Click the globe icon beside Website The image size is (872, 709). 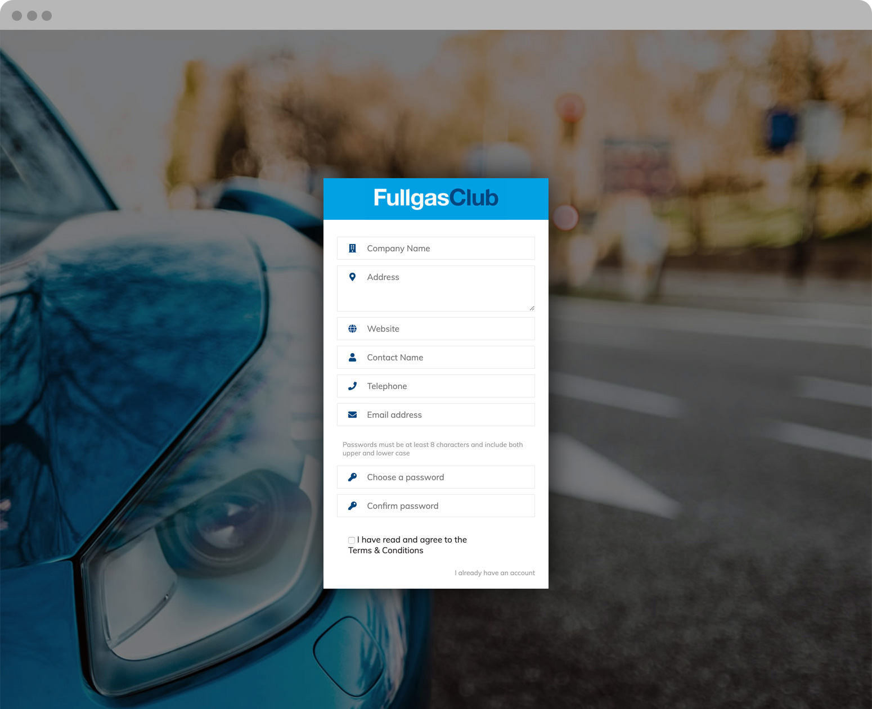pyautogui.click(x=352, y=328)
